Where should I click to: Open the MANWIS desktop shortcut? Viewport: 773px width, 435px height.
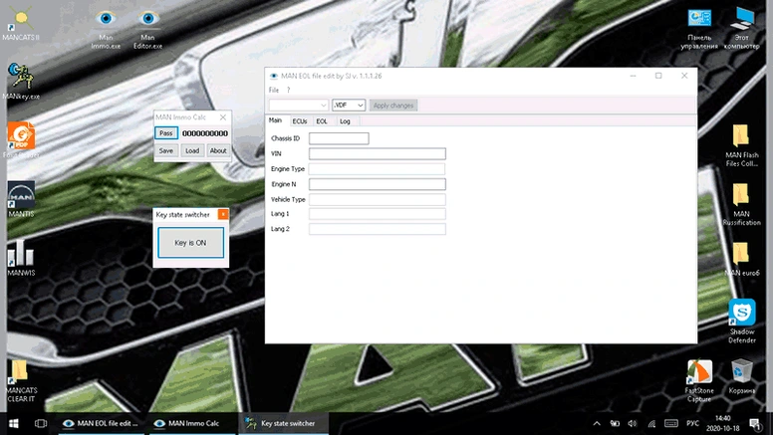21,258
